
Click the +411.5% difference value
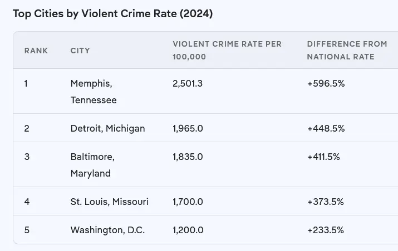323,157
